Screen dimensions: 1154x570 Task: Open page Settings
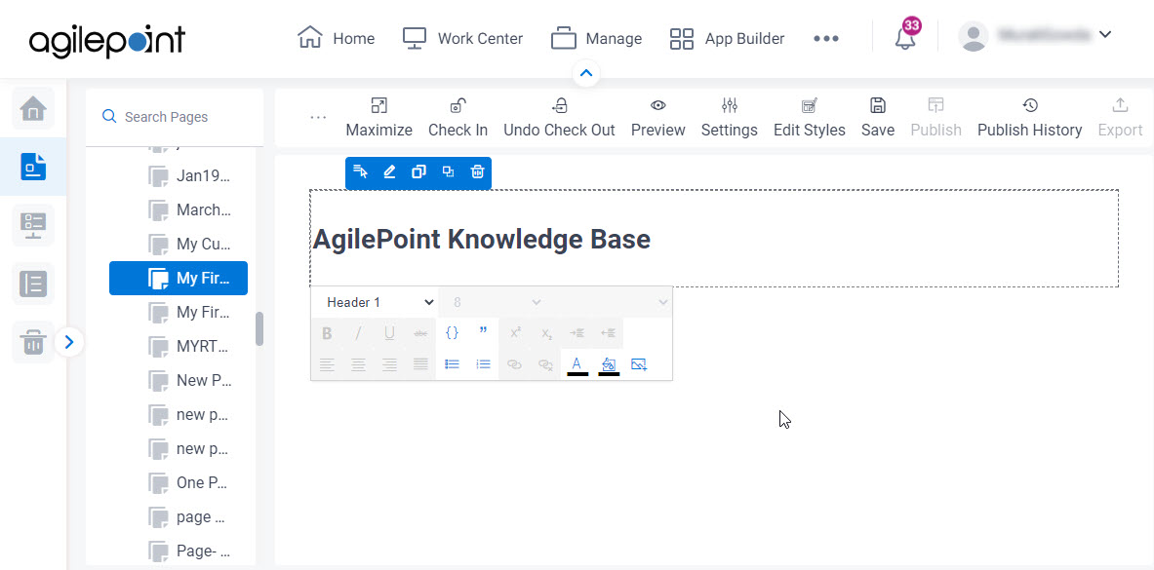(x=730, y=118)
